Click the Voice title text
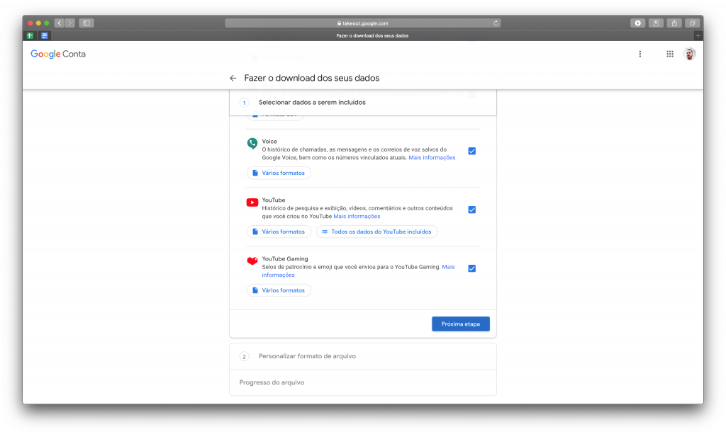The image size is (726, 434). [x=269, y=142]
